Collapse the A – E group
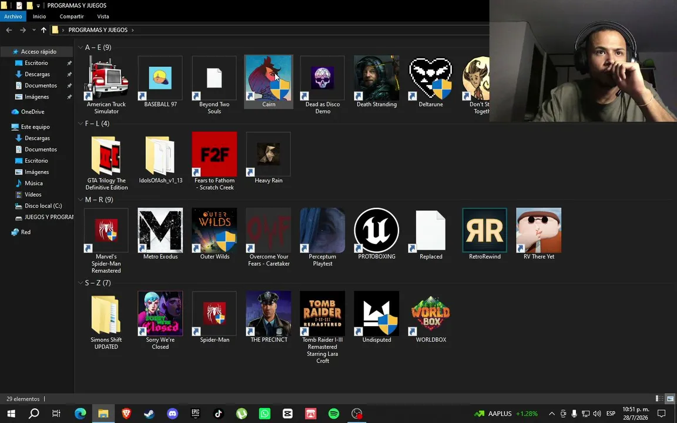 (x=81, y=47)
